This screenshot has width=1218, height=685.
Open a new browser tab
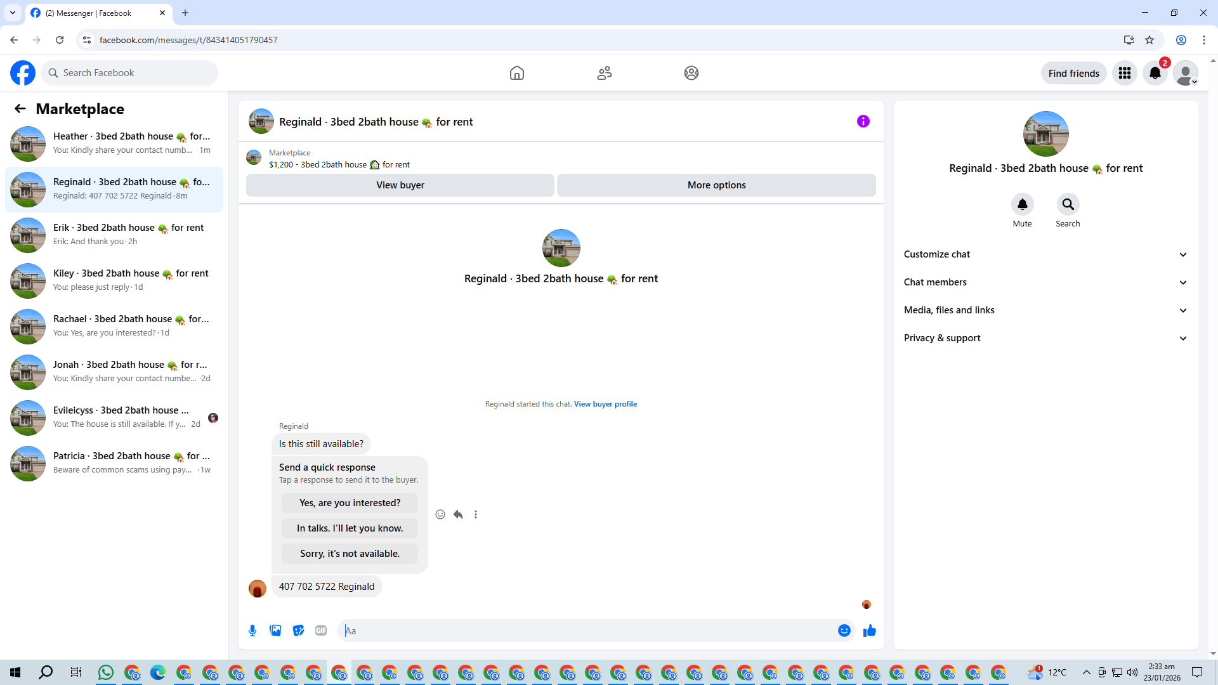coord(185,13)
